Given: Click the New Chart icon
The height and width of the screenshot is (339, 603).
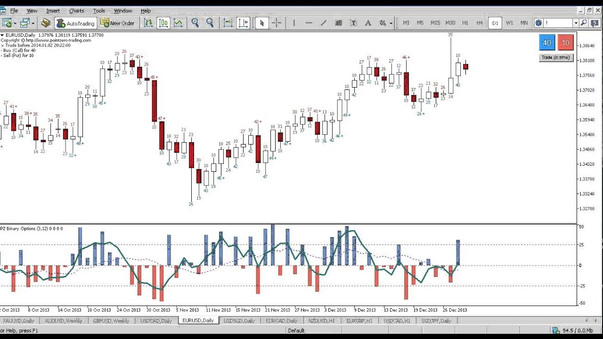Looking at the screenshot, I should point(7,23).
